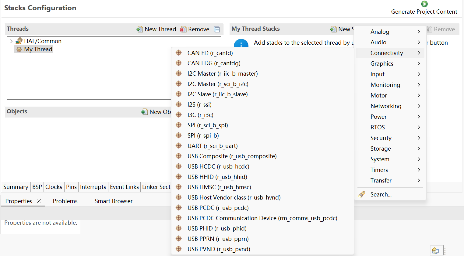Select My Thread in the Threads list
Image resolution: width=464 pixels, height=256 pixels.
[38, 49]
